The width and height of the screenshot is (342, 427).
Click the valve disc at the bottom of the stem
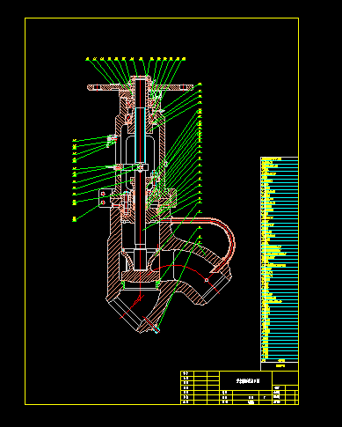(141, 276)
